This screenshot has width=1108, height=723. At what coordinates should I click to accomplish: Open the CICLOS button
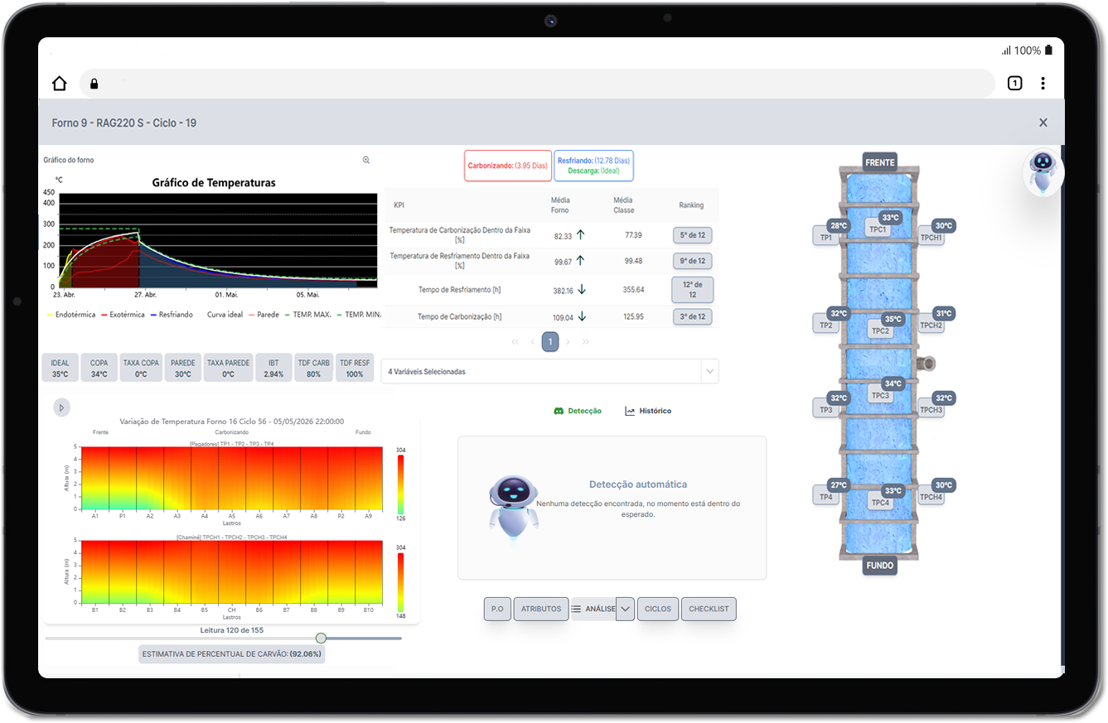(x=658, y=609)
